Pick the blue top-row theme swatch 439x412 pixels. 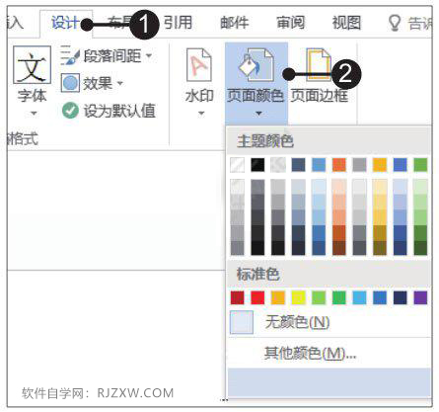pos(401,165)
